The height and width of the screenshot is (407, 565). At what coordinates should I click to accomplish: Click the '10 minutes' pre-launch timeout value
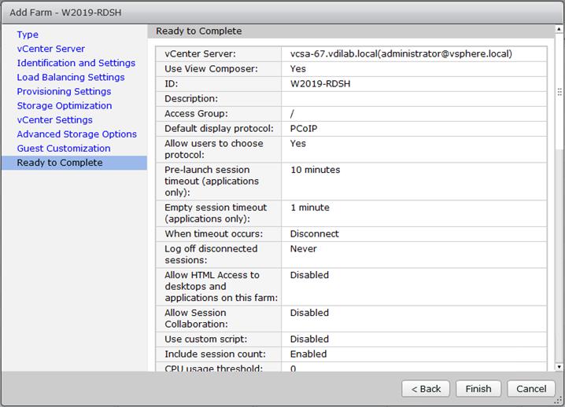click(315, 170)
